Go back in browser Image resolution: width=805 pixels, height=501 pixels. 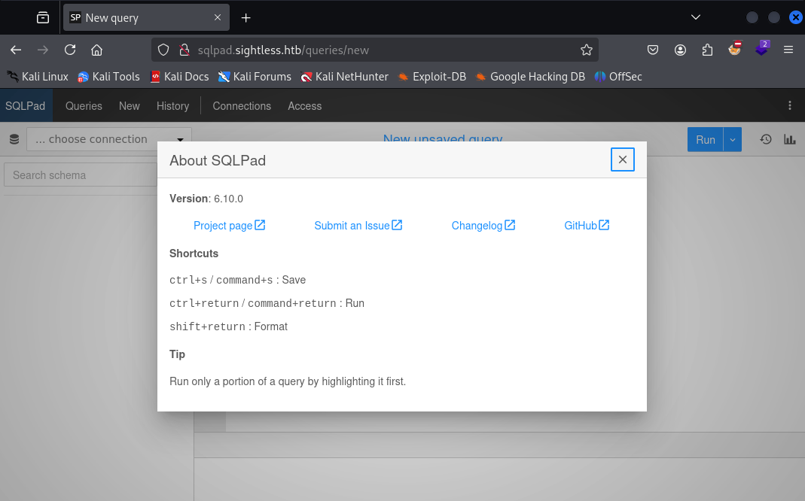click(x=16, y=50)
